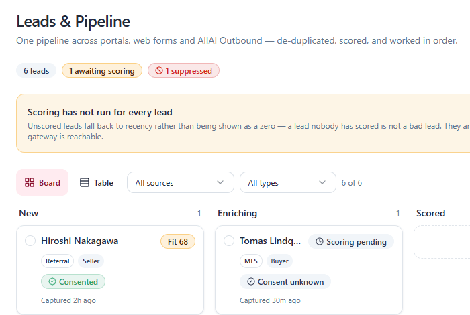The height and width of the screenshot is (315, 470).
Task: Click the 1 suppressed pill
Action: point(183,71)
